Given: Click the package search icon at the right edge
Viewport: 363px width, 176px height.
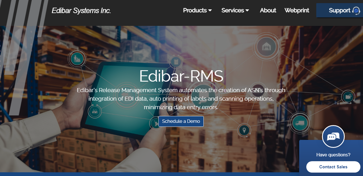Looking at the screenshot, I should (348, 97).
